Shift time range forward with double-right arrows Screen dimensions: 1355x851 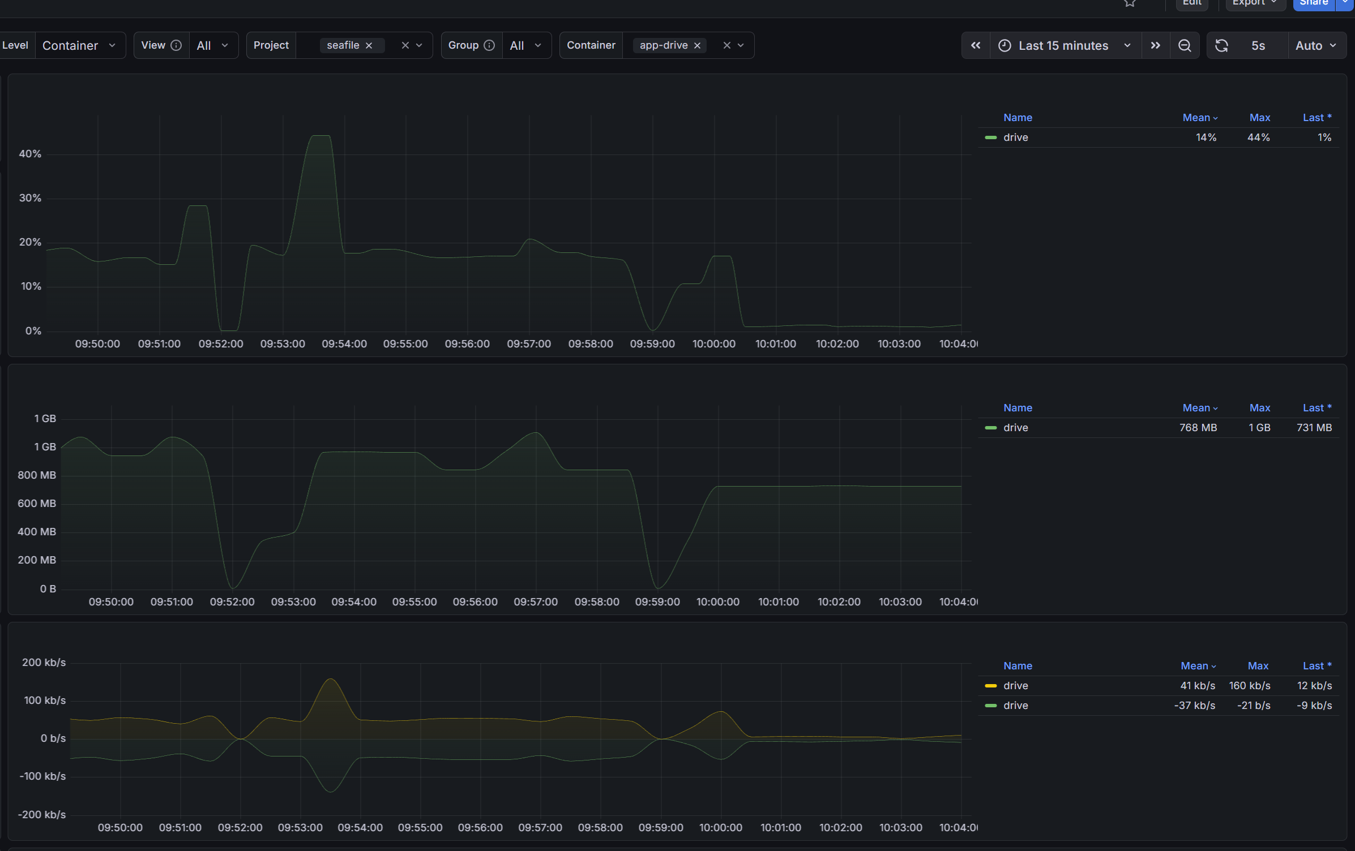1155,45
